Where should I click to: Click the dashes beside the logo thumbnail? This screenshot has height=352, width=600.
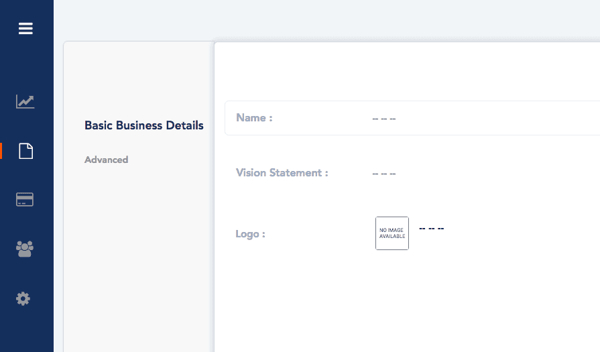point(431,229)
